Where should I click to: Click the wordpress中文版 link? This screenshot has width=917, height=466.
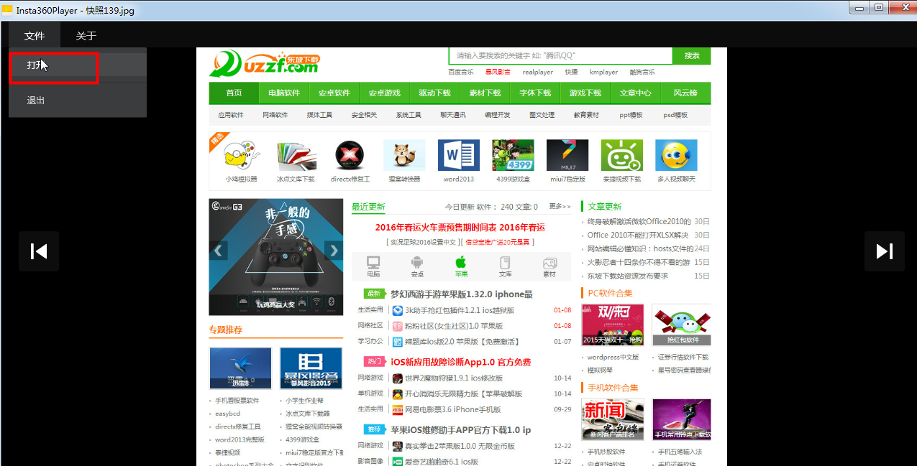pos(613,357)
